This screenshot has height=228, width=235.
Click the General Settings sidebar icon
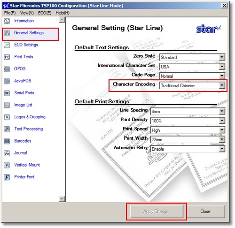tap(7, 33)
